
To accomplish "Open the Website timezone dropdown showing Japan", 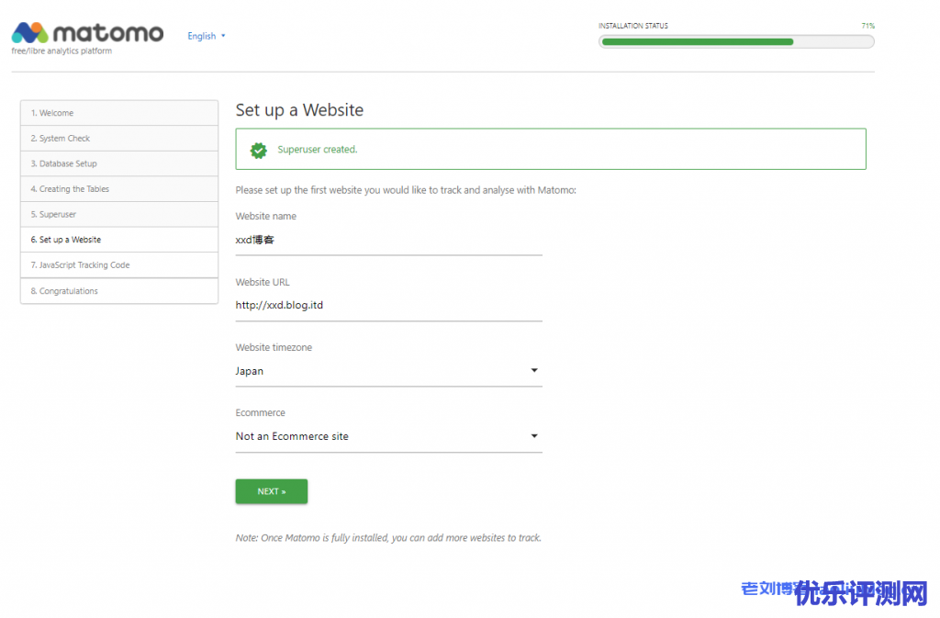I will click(x=388, y=371).
